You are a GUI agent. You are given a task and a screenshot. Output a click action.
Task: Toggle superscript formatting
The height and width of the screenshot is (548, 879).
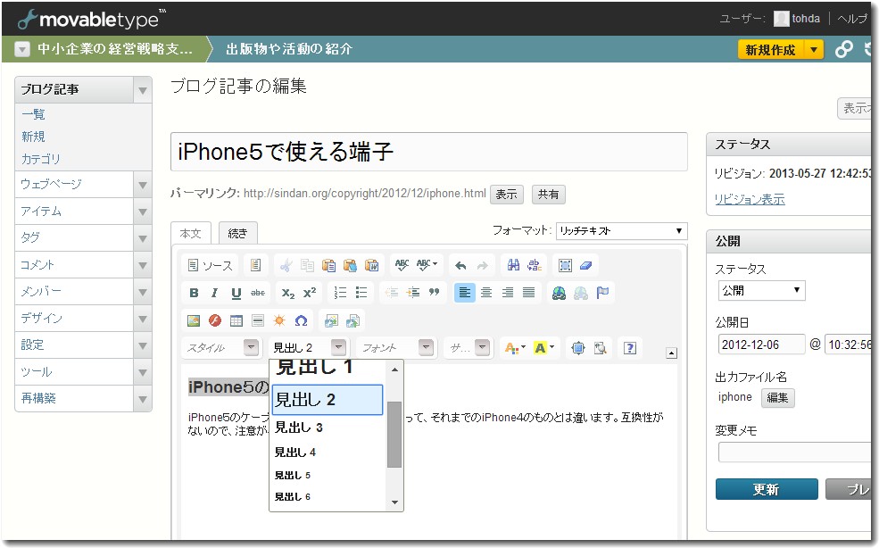click(x=310, y=293)
